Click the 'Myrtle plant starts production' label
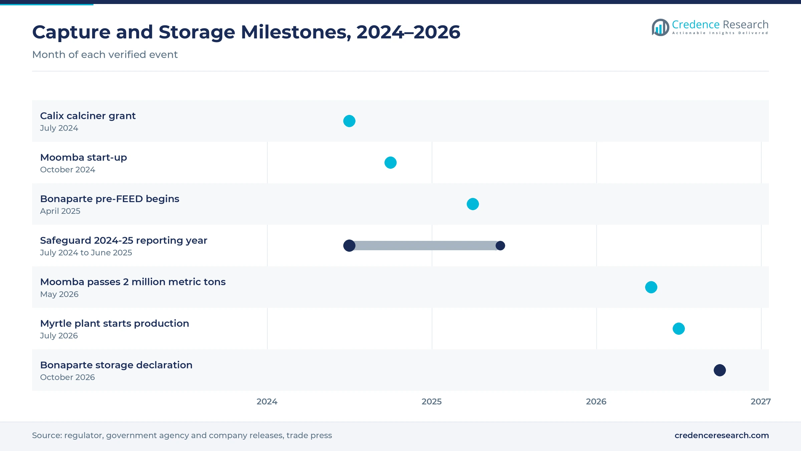Image resolution: width=801 pixels, height=451 pixels. pos(114,323)
